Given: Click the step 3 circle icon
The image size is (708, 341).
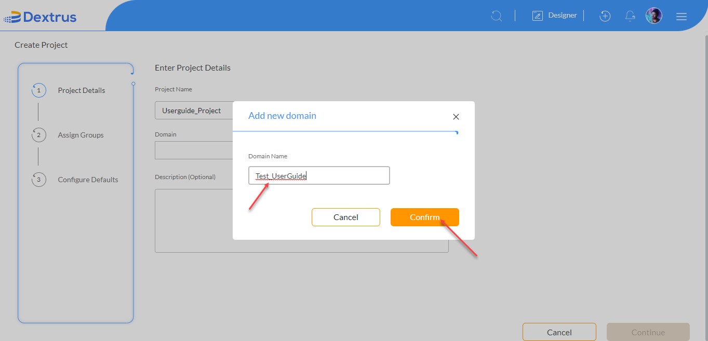Looking at the screenshot, I should click(38, 180).
